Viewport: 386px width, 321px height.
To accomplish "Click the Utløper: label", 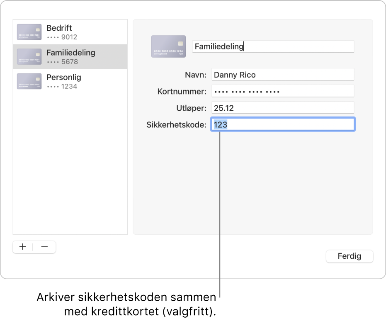I will point(191,108).
